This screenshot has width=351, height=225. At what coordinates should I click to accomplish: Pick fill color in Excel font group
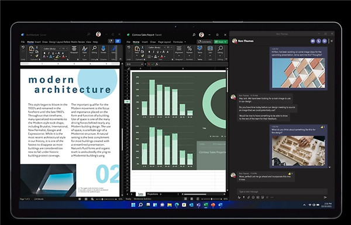(156, 57)
